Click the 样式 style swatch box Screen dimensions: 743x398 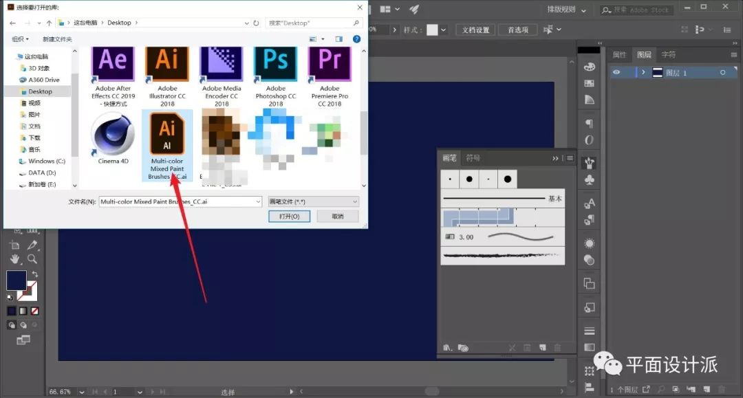432,30
